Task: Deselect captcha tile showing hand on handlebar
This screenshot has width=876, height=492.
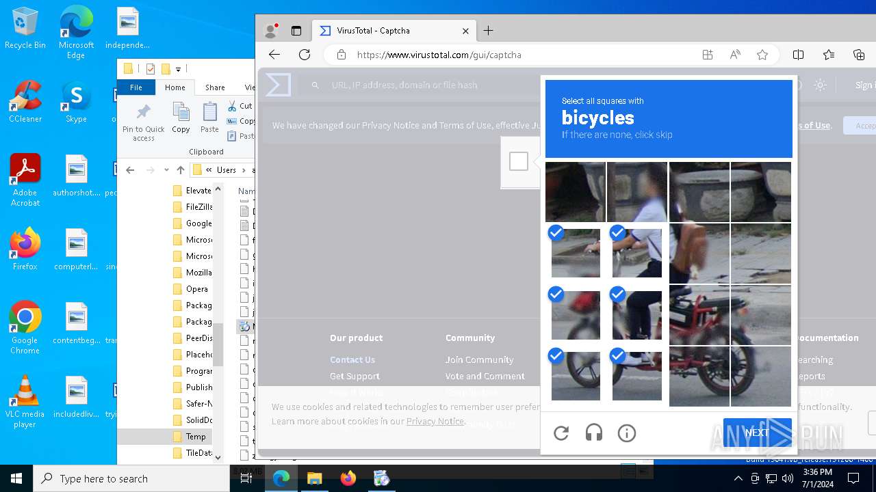Action: point(576,254)
